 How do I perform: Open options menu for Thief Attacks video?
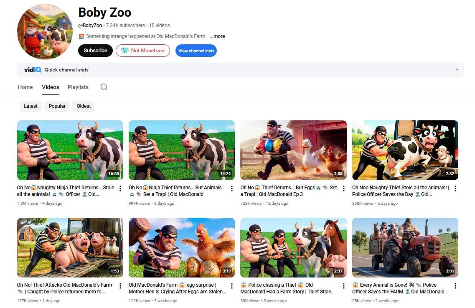click(120, 286)
